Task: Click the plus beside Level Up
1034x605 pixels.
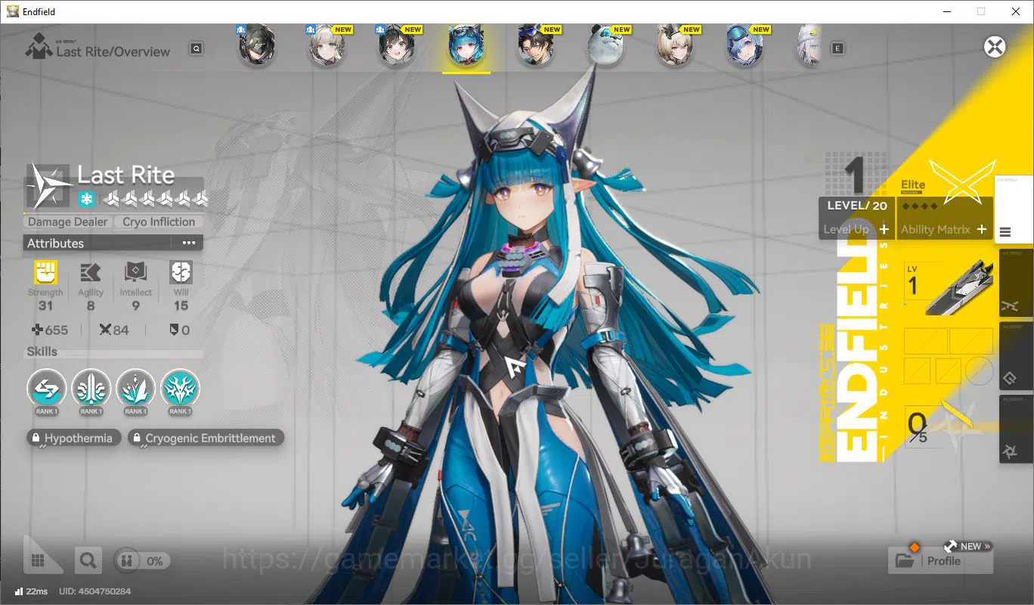Action: click(x=884, y=229)
